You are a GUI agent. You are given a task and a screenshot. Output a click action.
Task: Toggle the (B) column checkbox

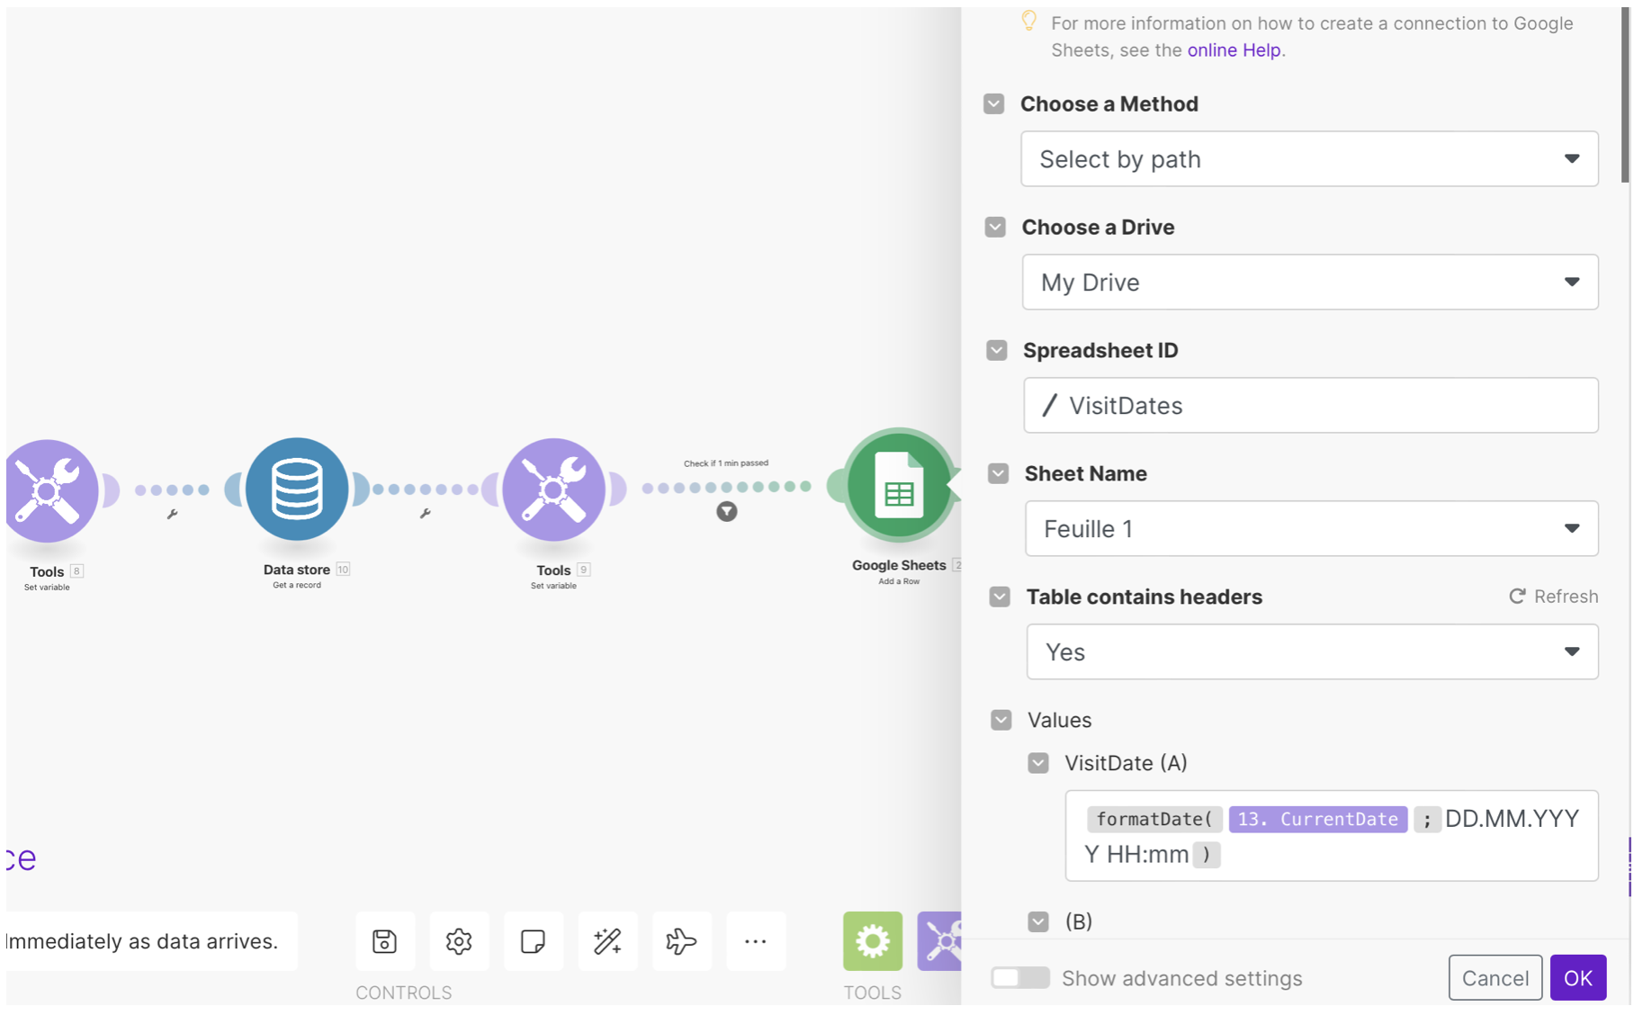(x=1038, y=921)
